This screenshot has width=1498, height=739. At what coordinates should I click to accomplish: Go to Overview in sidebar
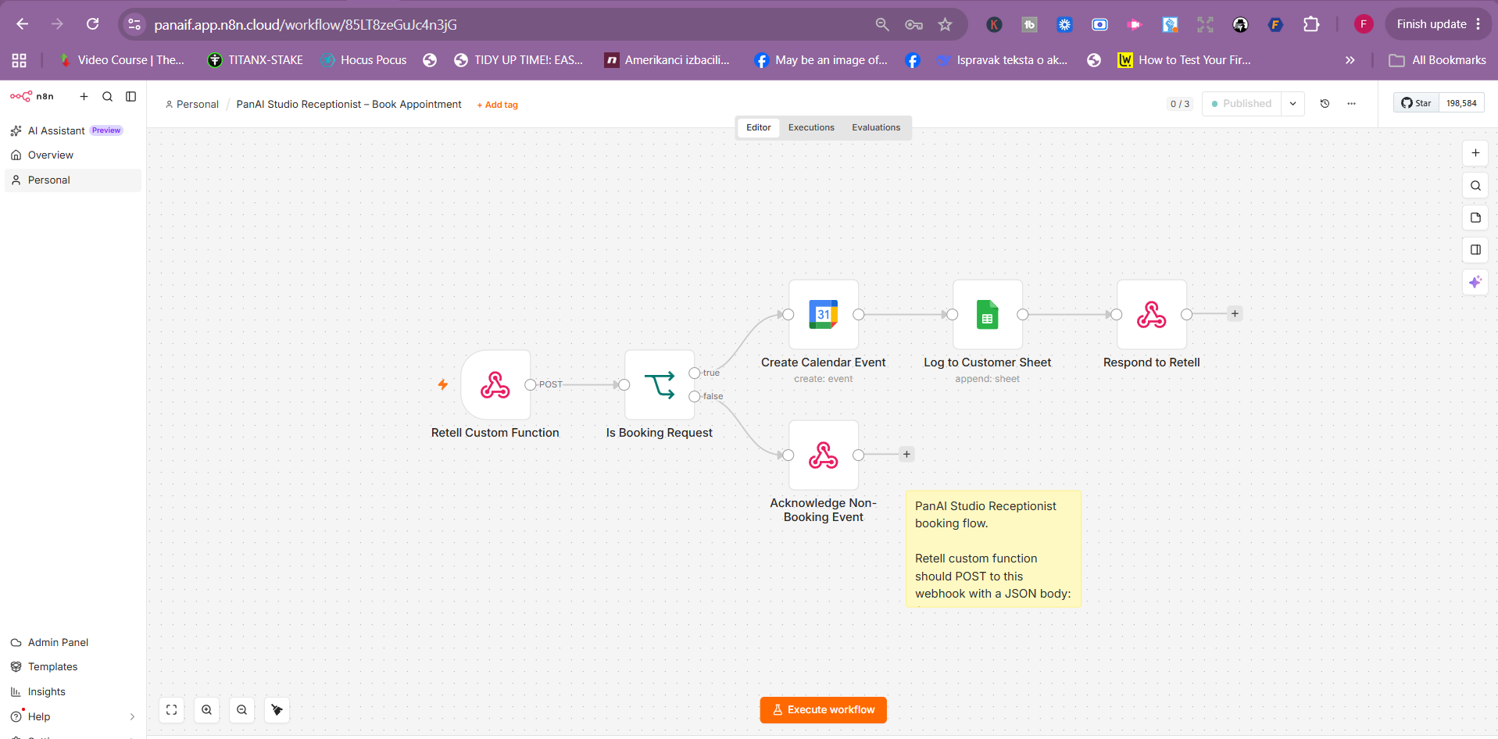[73, 155]
